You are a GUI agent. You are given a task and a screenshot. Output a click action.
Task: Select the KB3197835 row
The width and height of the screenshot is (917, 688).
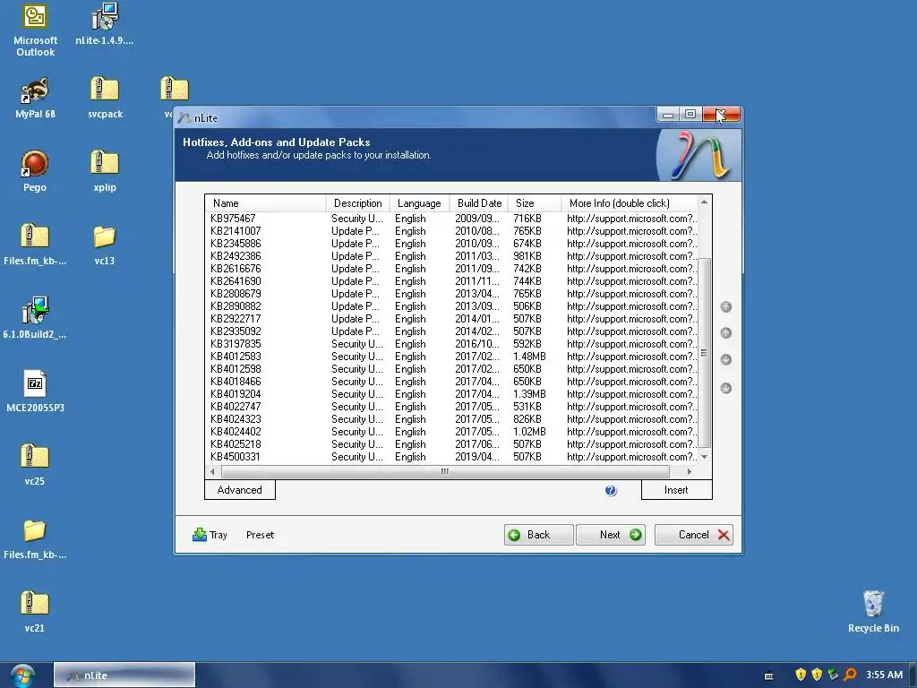click(x=452, y=344)
